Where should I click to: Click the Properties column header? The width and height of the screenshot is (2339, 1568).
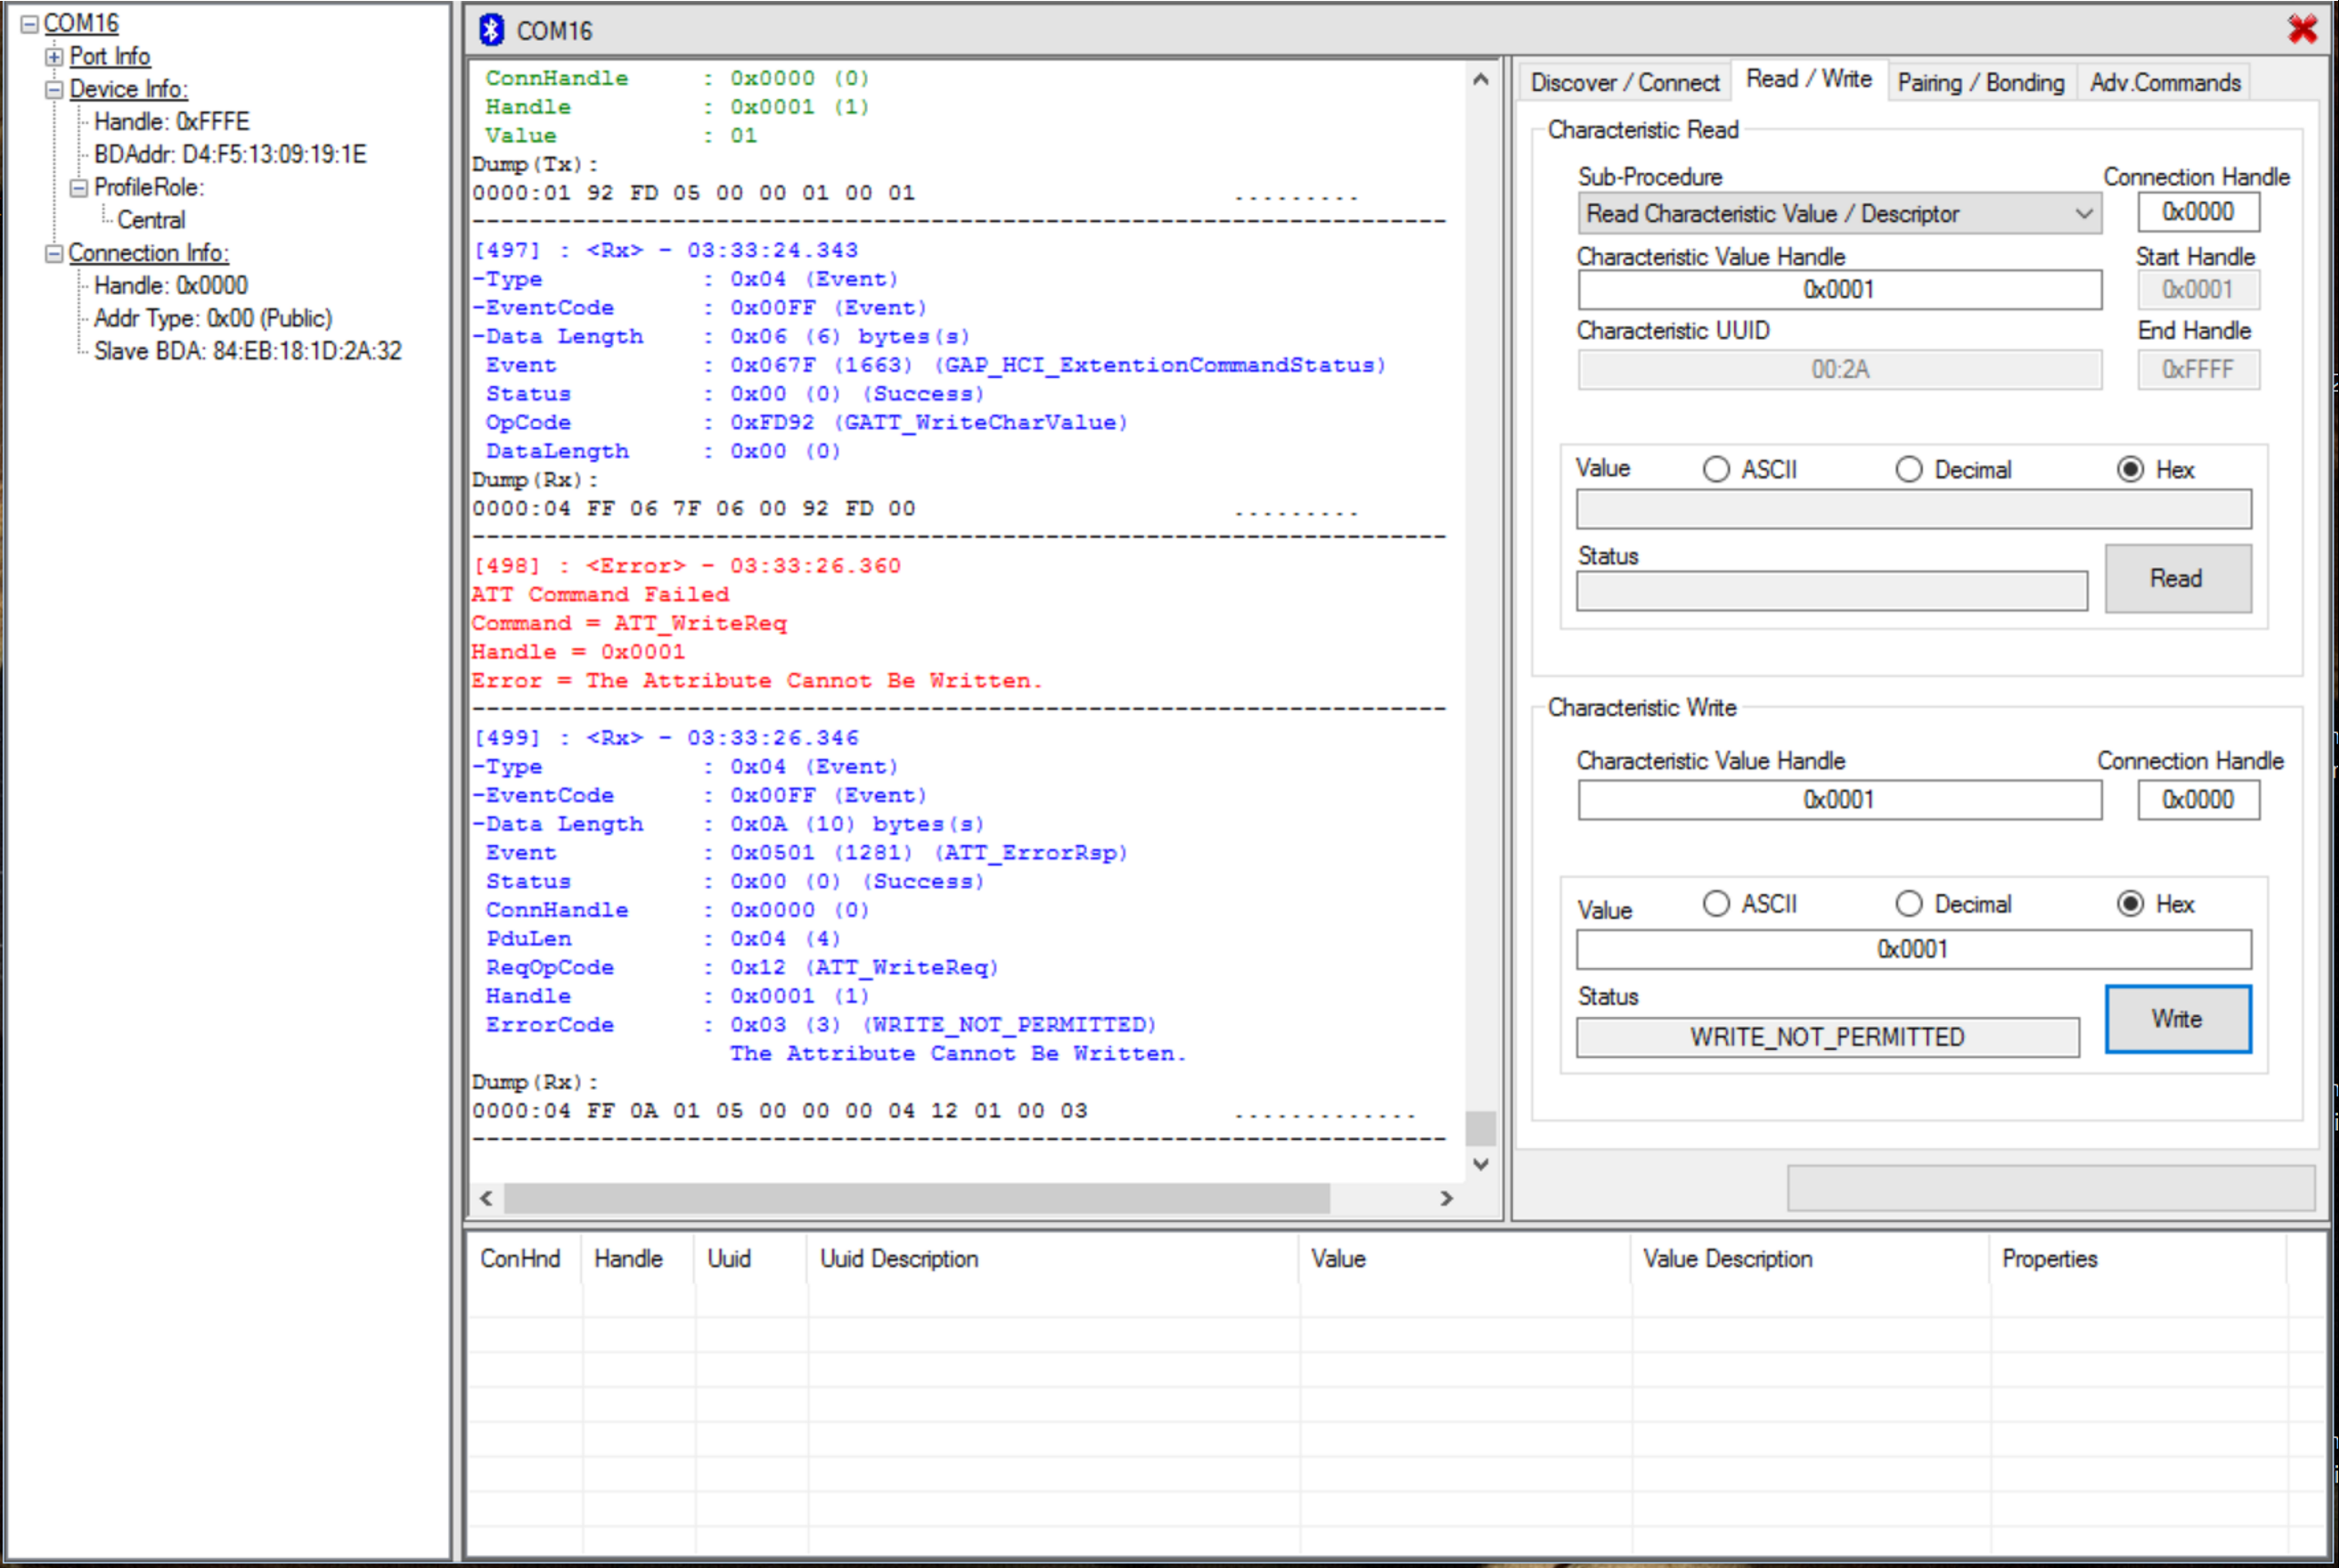(x=2138, y=1259)
